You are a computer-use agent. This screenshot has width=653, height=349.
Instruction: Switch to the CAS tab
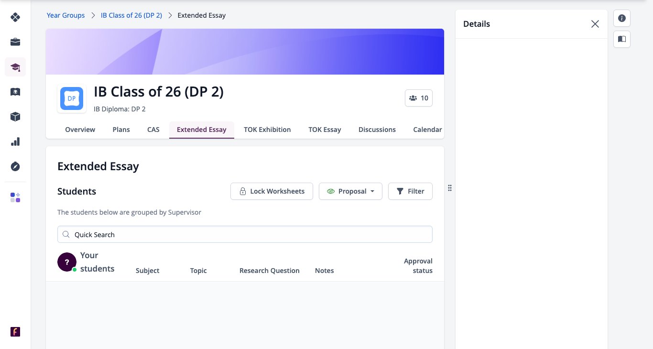(153, 130)
